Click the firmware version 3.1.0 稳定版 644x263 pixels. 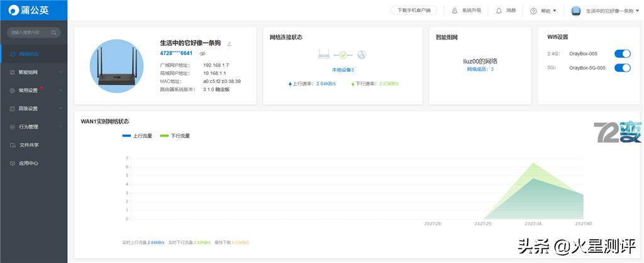[216, 89]
